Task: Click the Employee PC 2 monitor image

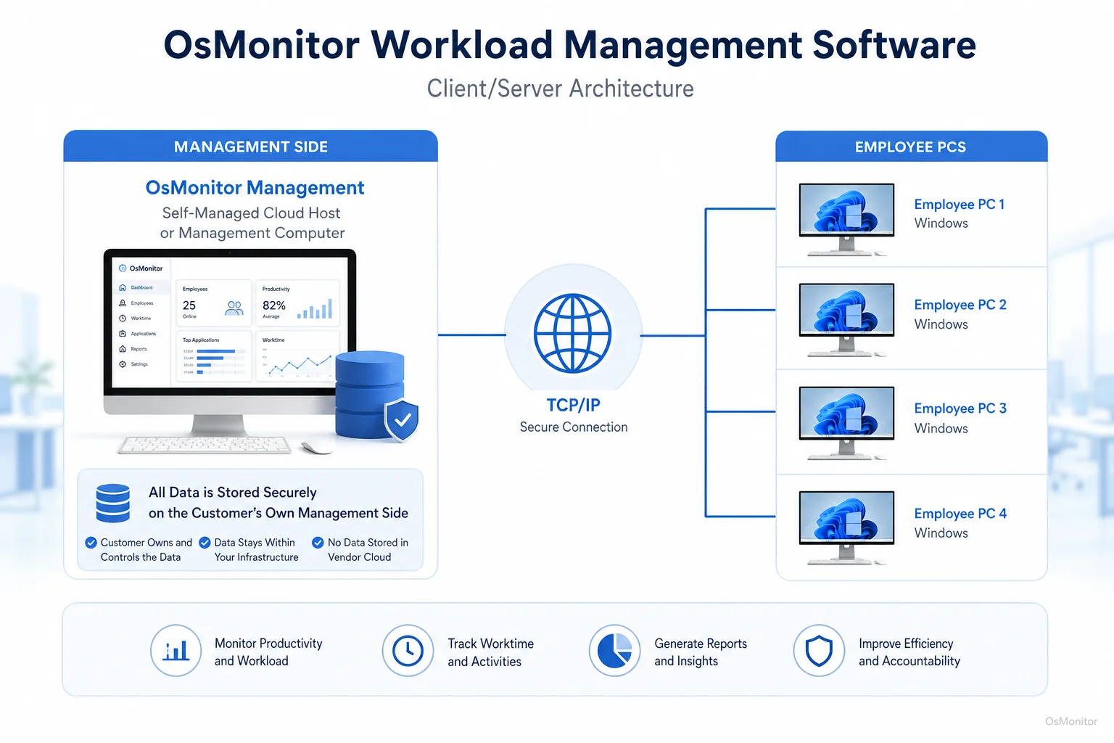Action: tap(846, 320)
